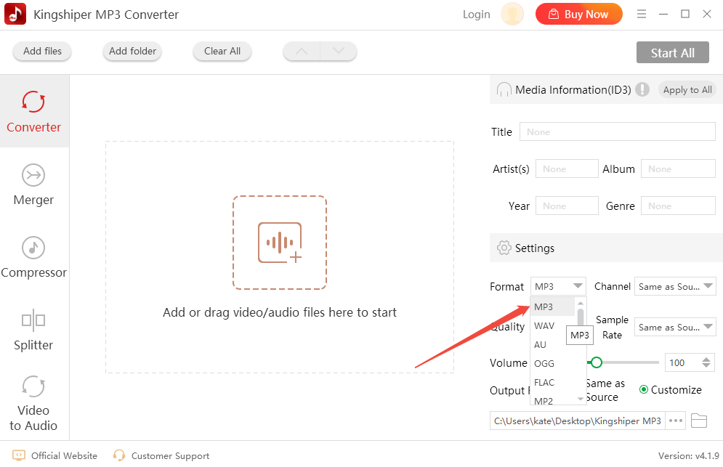The height and width of the screenshot is (467, 723).
Task: Open the Converter tool in sidebar
Action: tap(34, 111)
